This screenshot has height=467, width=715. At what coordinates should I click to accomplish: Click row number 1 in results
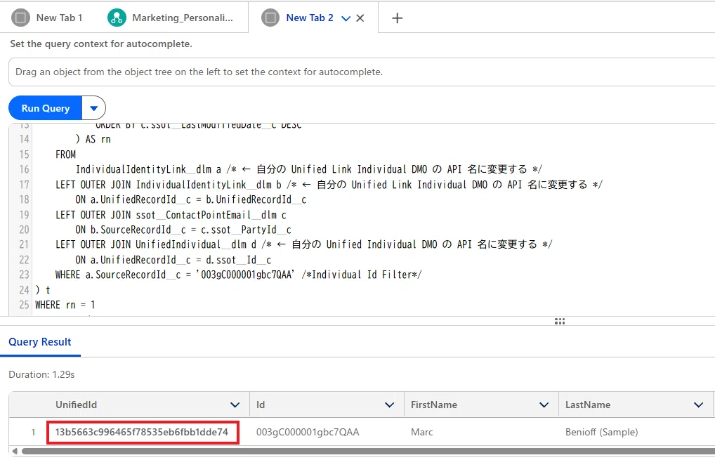(33, 432)
